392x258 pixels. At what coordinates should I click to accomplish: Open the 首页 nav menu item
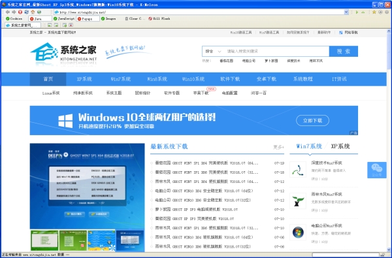pos(48,79)
